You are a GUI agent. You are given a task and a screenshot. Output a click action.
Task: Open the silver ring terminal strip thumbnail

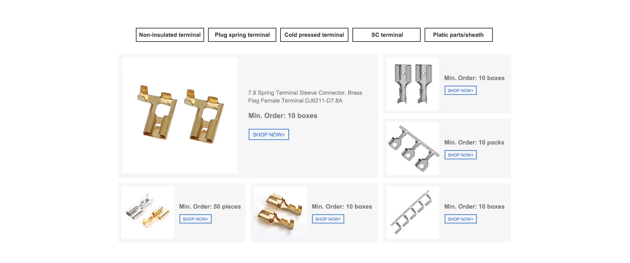[x=413, y=148]
